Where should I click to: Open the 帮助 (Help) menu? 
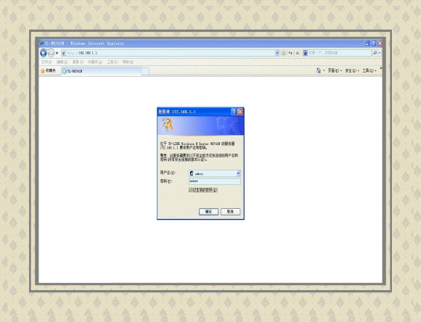(x=128, y=62)
